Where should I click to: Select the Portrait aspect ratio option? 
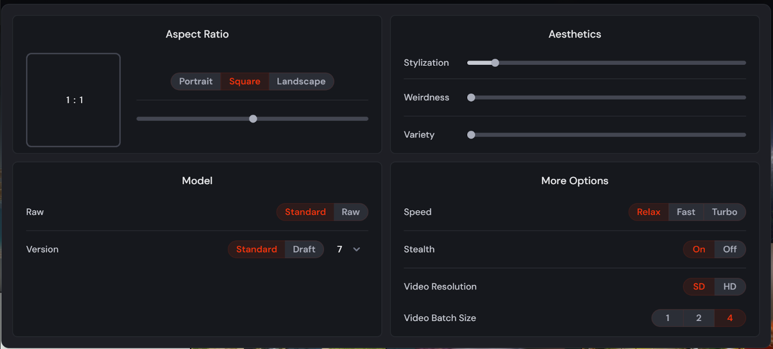pos(196,81)
